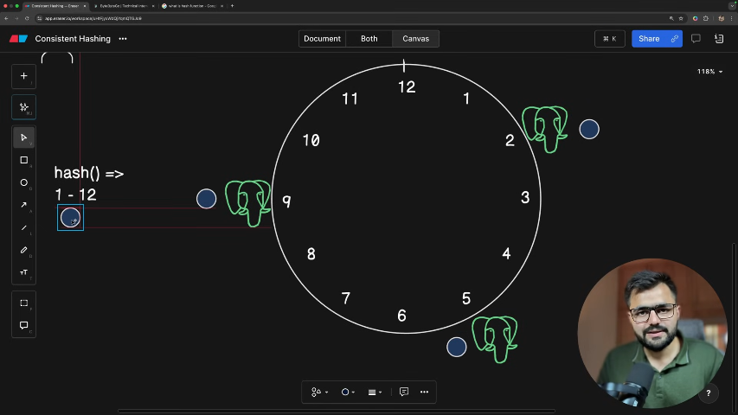Select the arrow tool
The height and width of the screenshot is (415, 738).
coord(23,205)
